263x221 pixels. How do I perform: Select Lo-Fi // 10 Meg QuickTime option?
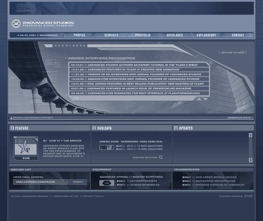point(144,149)
